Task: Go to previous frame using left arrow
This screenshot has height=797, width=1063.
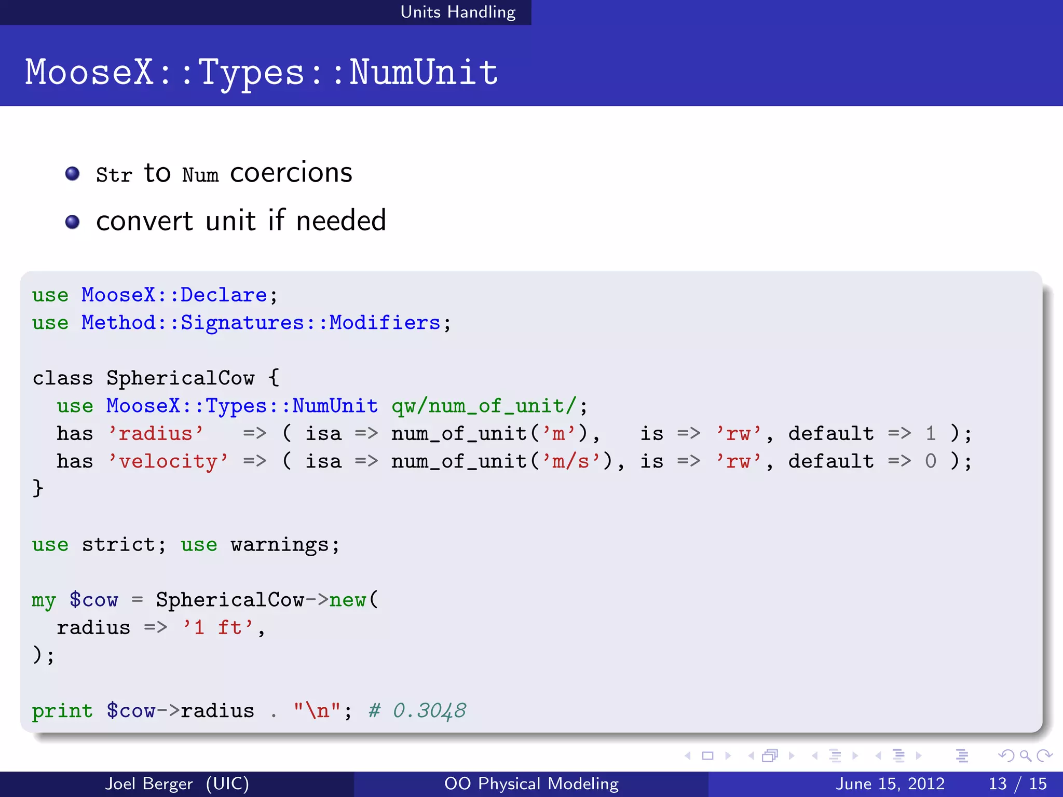Action: [751, 756]
